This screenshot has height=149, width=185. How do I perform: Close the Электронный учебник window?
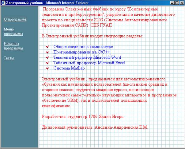click(182, 3)
